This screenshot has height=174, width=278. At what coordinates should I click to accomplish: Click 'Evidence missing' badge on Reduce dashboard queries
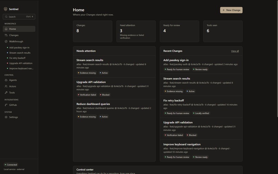(87, 117)
